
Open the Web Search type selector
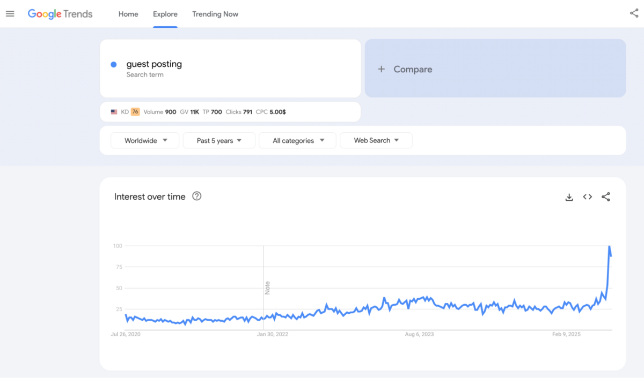(x=376, y=140)
